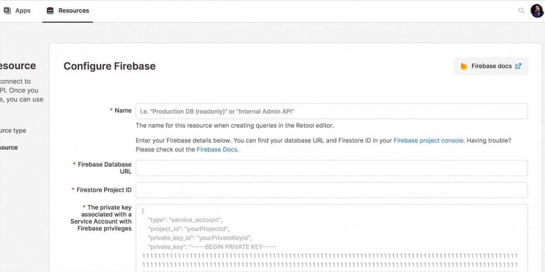Open search with the magnifier icon
Screen dimensions: 545x272
(x=521, y=11)
